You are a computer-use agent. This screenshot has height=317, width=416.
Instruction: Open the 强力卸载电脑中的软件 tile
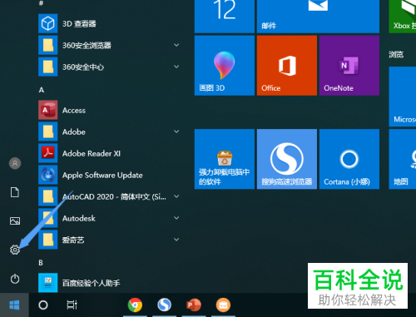point(225,159)
